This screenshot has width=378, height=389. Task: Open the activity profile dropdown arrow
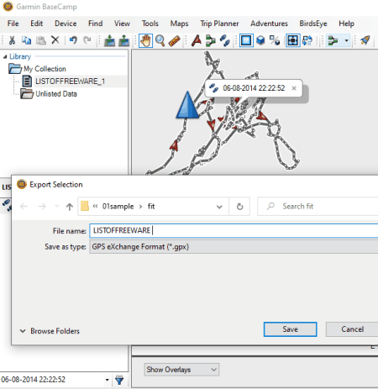coord(346,40)
